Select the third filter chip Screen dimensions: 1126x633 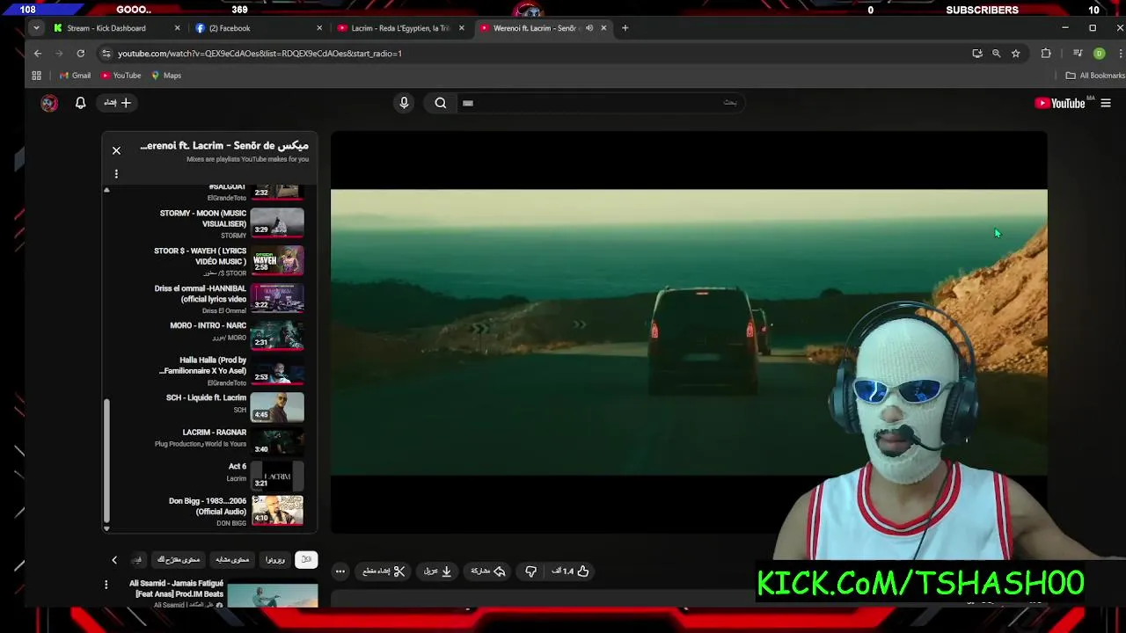(232, 560)
